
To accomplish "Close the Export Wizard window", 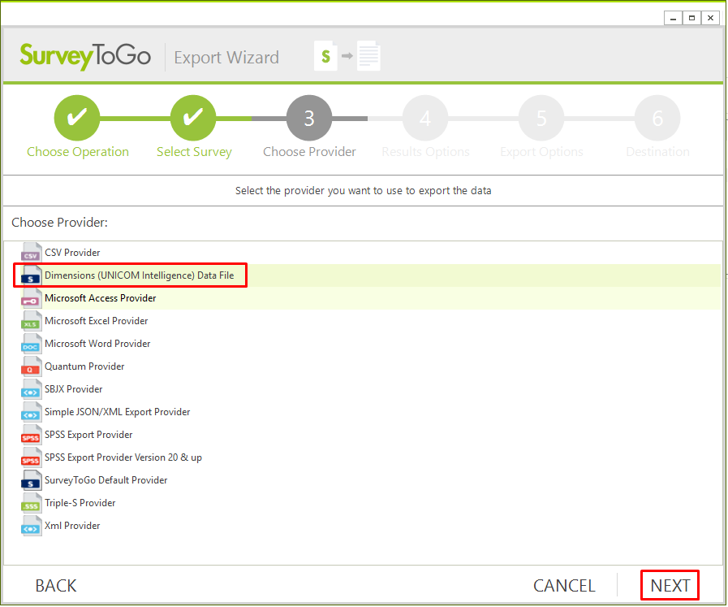I will click(710, 18).
